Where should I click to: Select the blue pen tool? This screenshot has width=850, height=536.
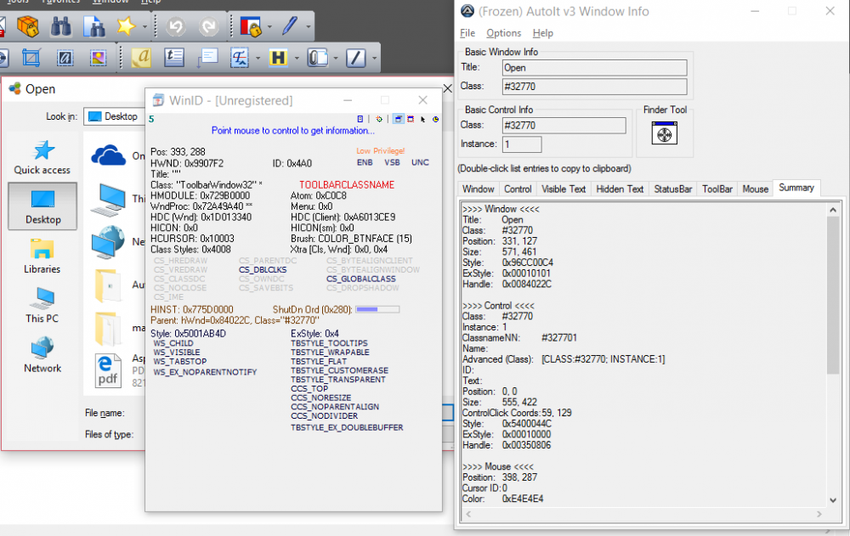tap(290, 25)
